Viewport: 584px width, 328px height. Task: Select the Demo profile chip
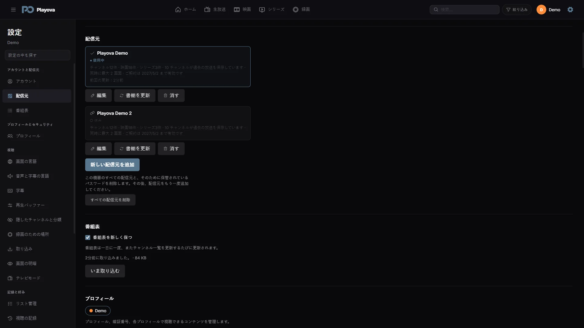coord(98,311)
